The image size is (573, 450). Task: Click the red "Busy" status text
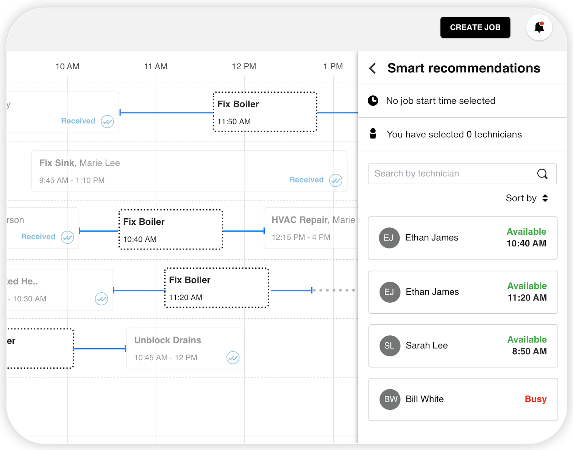point(536,399)
